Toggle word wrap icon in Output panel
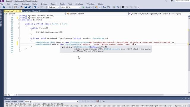Screen dimensions: 190x107 103,101
